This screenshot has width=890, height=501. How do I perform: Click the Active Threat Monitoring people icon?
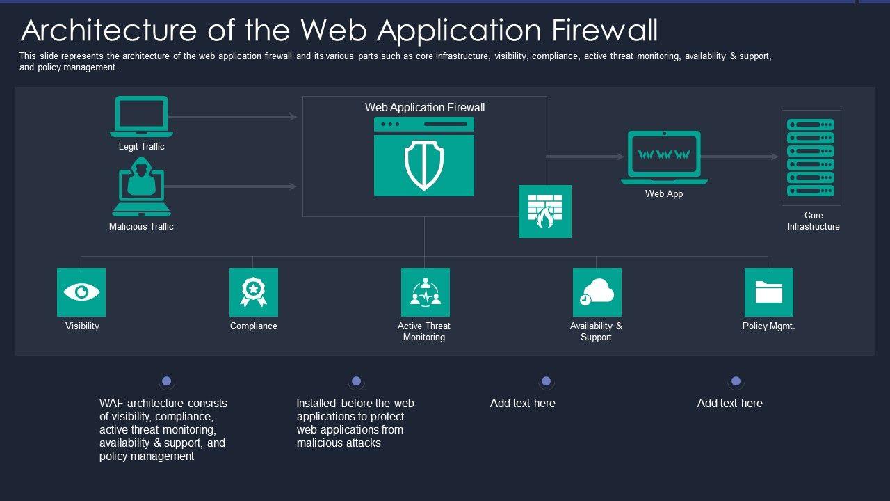(426, 292)
